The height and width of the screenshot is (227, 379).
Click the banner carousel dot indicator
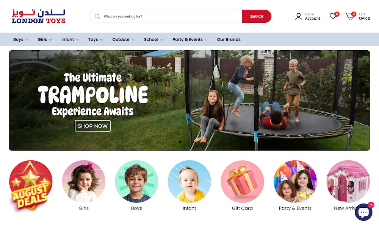[x=180, y=142]
